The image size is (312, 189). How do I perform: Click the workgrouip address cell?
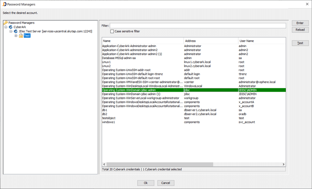tap(191, 98)
